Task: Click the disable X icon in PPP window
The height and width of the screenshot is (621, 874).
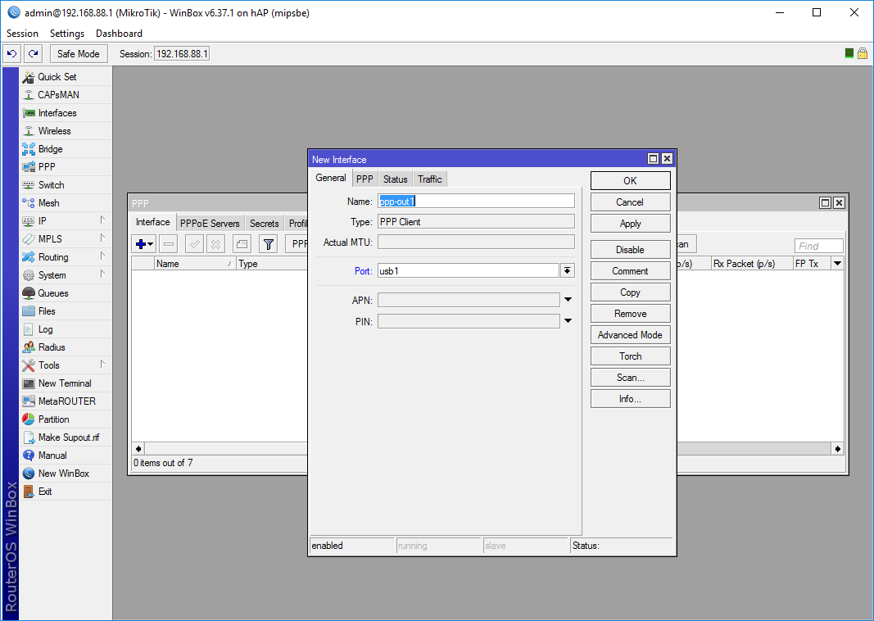Action: coord(215,244)
